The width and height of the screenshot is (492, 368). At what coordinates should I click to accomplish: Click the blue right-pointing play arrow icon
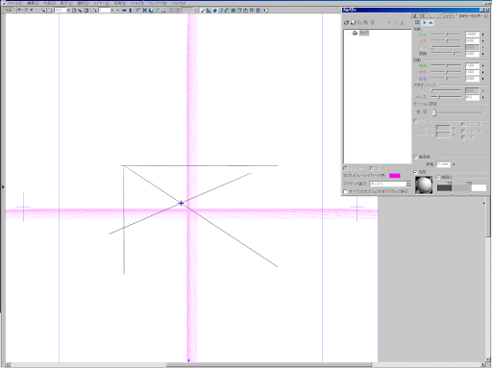coord(425,22)
